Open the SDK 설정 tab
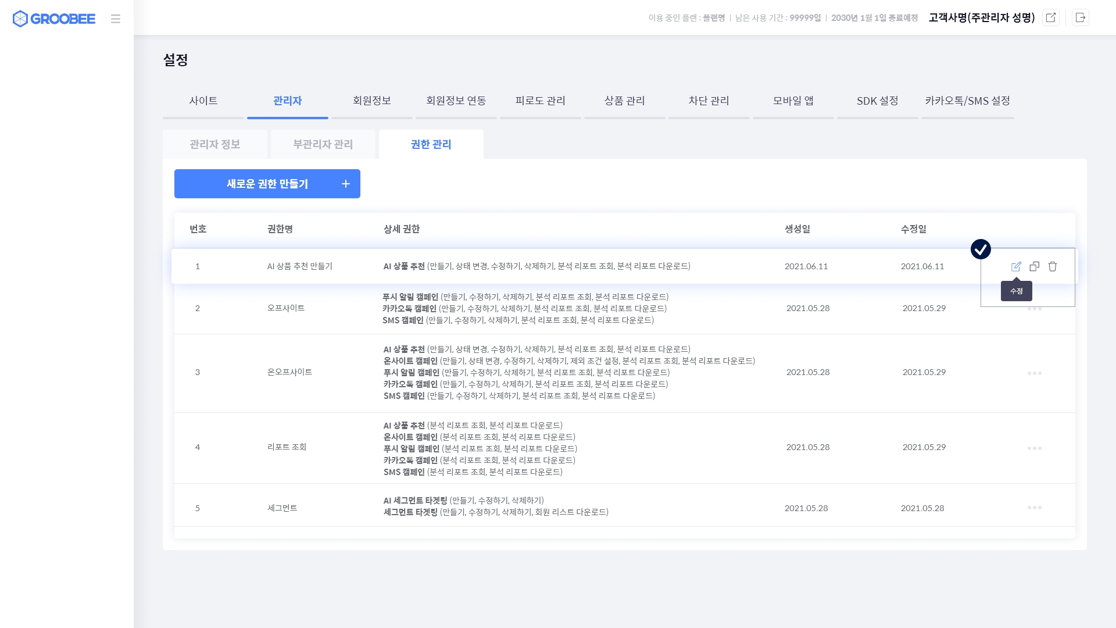This screenshot has height=628, width=1116. (x=878, y=101)
